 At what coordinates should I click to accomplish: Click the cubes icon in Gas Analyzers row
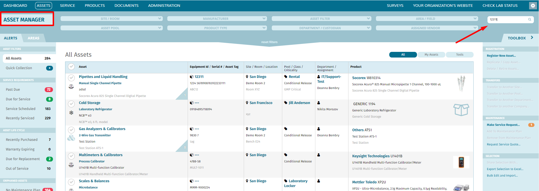71,138
